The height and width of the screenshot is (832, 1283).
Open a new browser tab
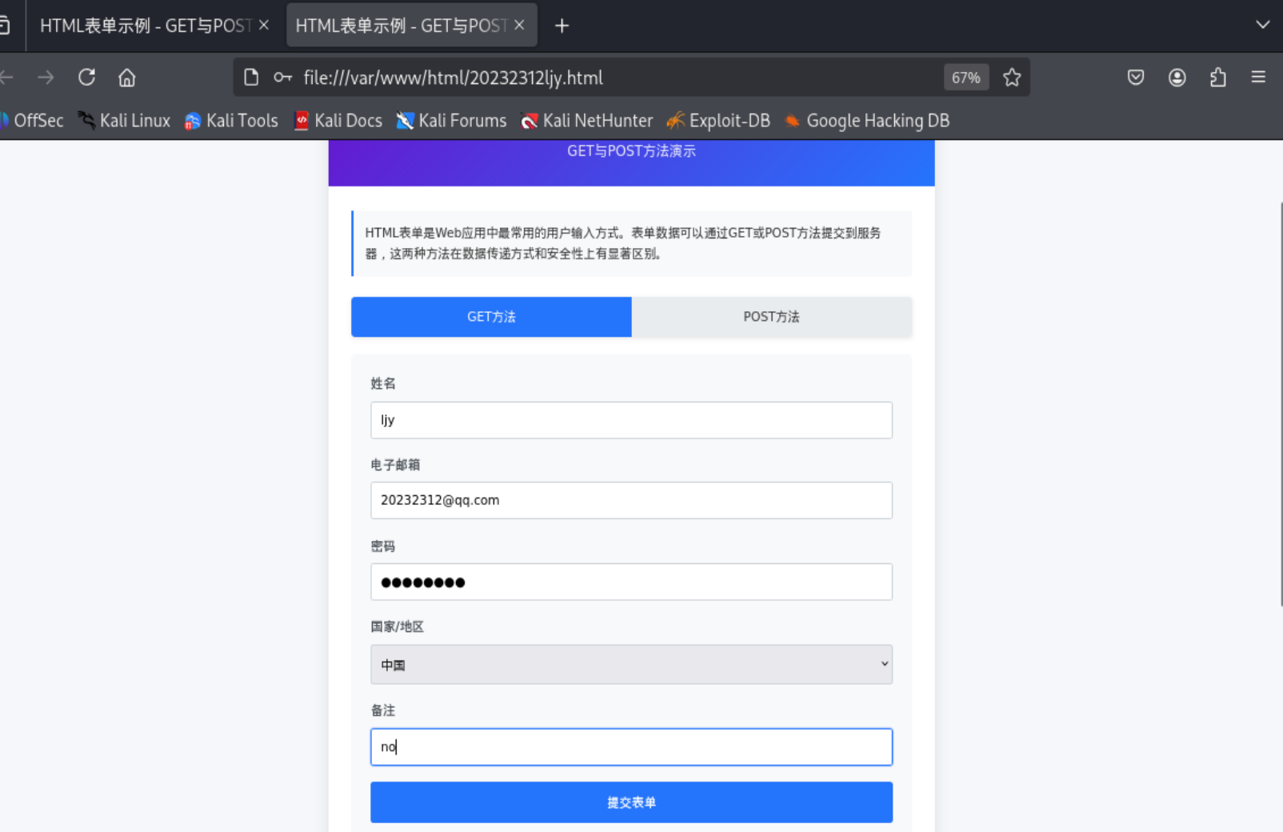click(562, 26)
